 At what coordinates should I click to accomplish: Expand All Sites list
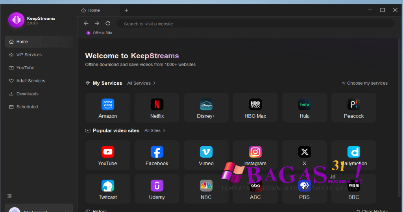click(155, 130)
